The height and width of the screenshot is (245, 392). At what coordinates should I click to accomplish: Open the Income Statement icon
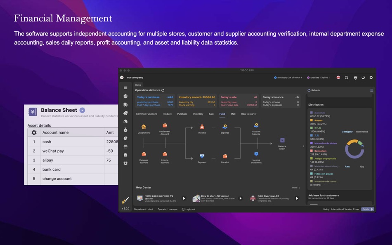pos(256,154)
